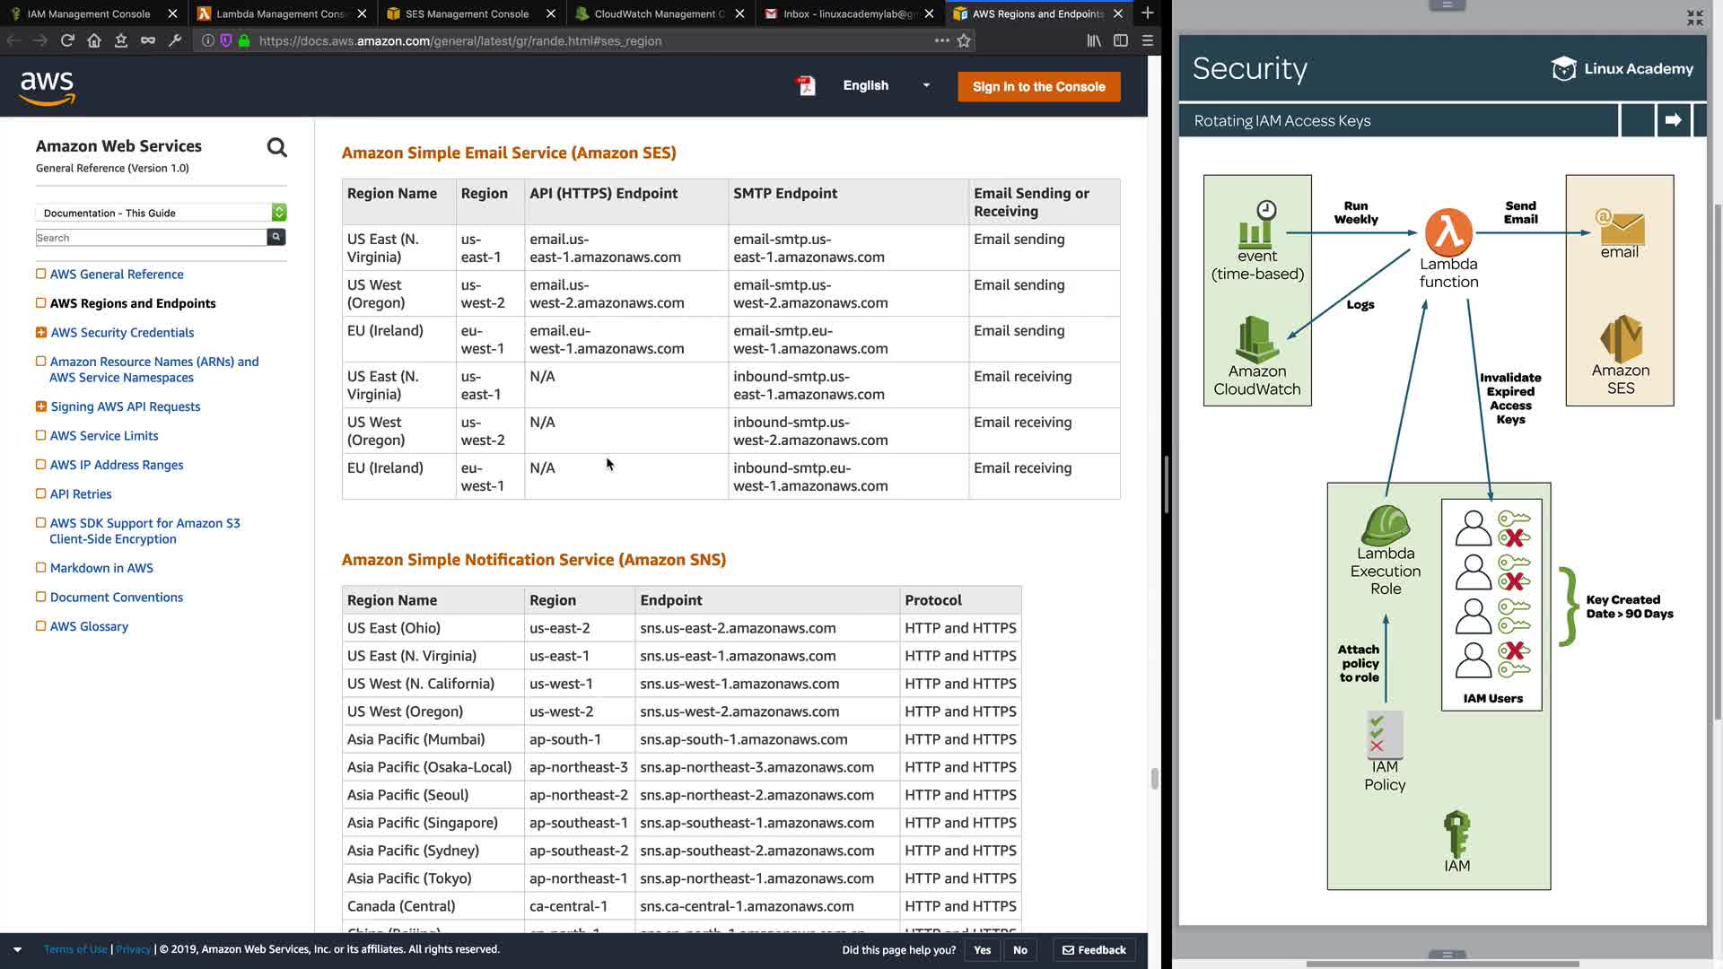The image size is (1723, 969).
Task: Toggle the Firefox sidebar view icon
Action: [1121, 40]
